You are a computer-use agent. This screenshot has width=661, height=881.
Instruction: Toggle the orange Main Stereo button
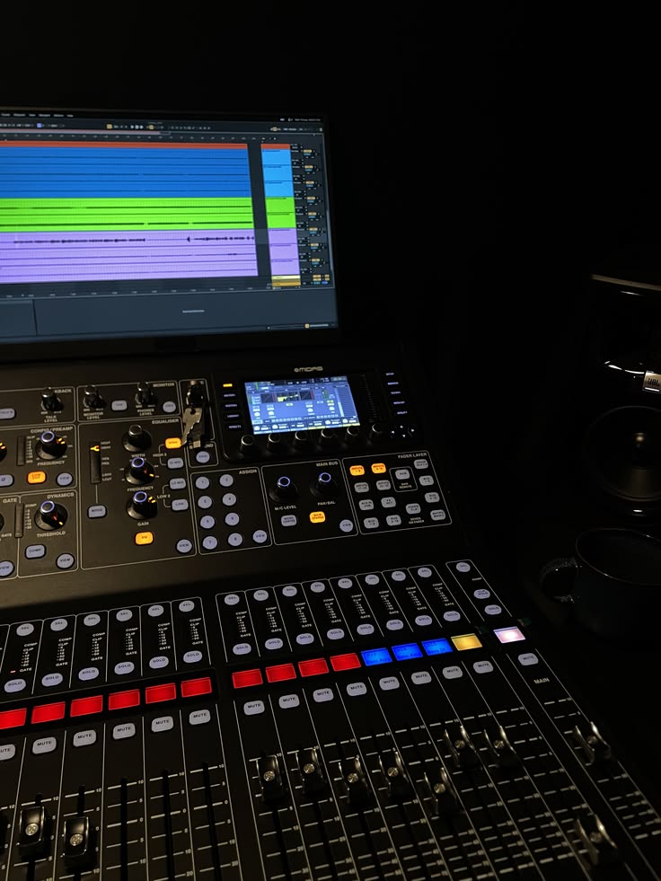pyautogui.click(x=318, y=517)
